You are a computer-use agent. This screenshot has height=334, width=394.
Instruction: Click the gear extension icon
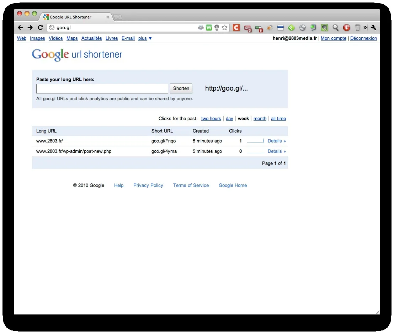coord(302,28)
